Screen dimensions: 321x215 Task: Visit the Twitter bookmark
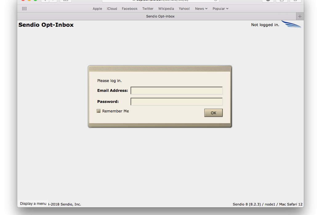pos(148,9)
